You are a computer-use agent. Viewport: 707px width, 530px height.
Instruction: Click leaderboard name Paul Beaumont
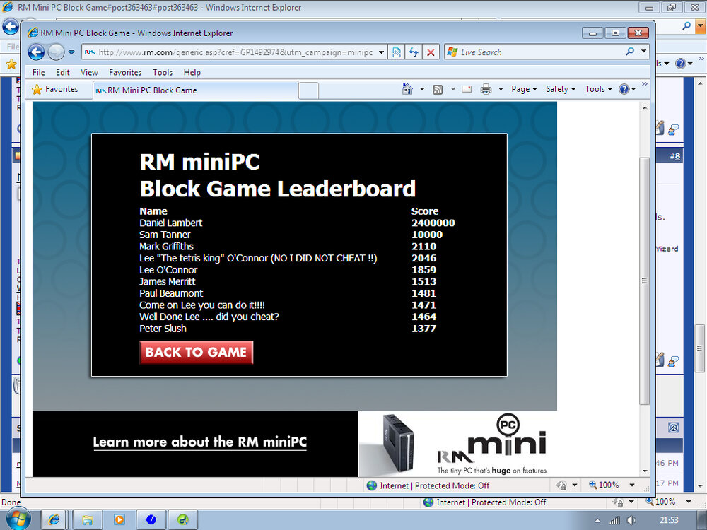tap(171, 293)
